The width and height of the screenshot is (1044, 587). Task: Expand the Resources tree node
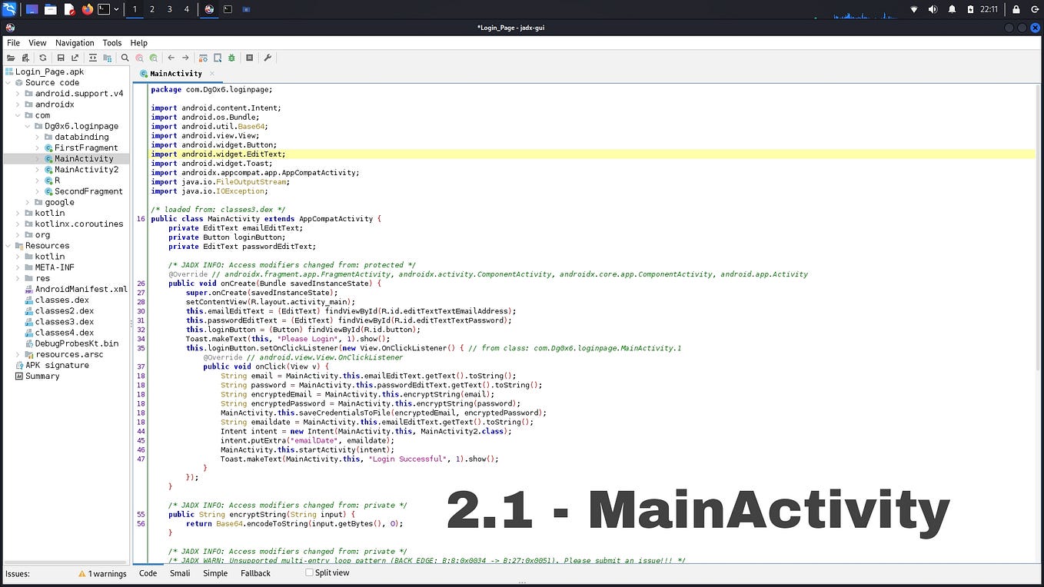[x=8, y=245]
